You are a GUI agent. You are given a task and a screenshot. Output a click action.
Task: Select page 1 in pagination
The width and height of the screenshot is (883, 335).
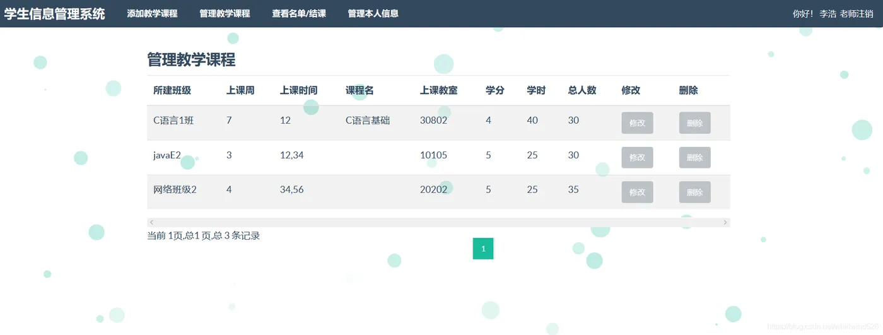pos(483,249)
